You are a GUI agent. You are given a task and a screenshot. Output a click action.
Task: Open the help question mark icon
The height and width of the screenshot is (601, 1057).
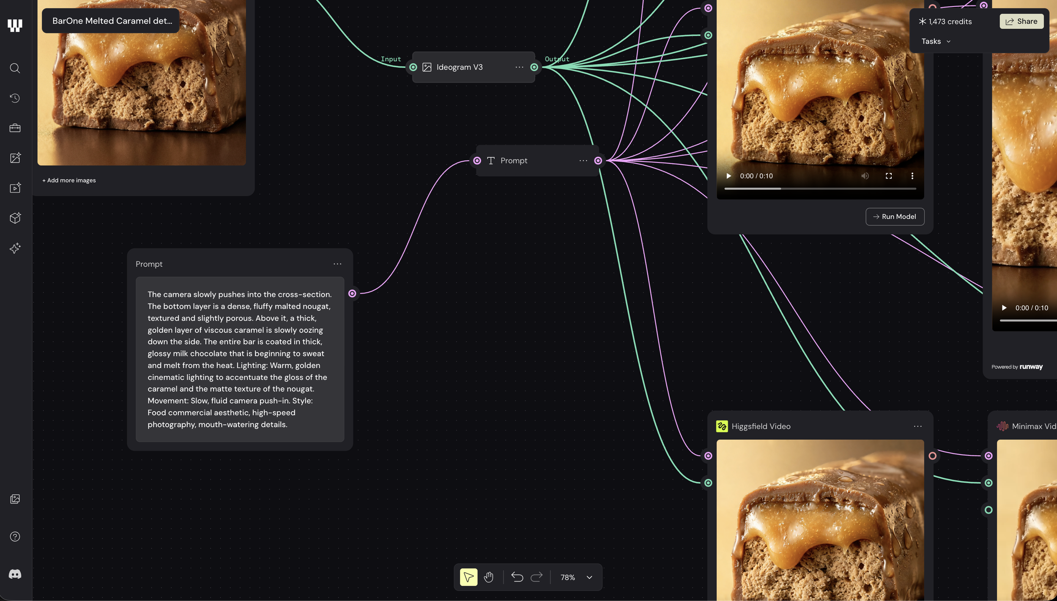[15, 536]
